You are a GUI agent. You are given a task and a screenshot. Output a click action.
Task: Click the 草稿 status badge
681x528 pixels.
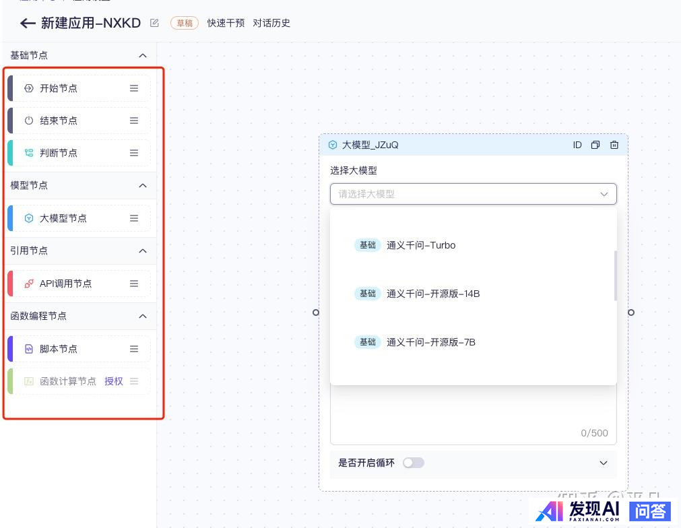[x=185, y=23]
